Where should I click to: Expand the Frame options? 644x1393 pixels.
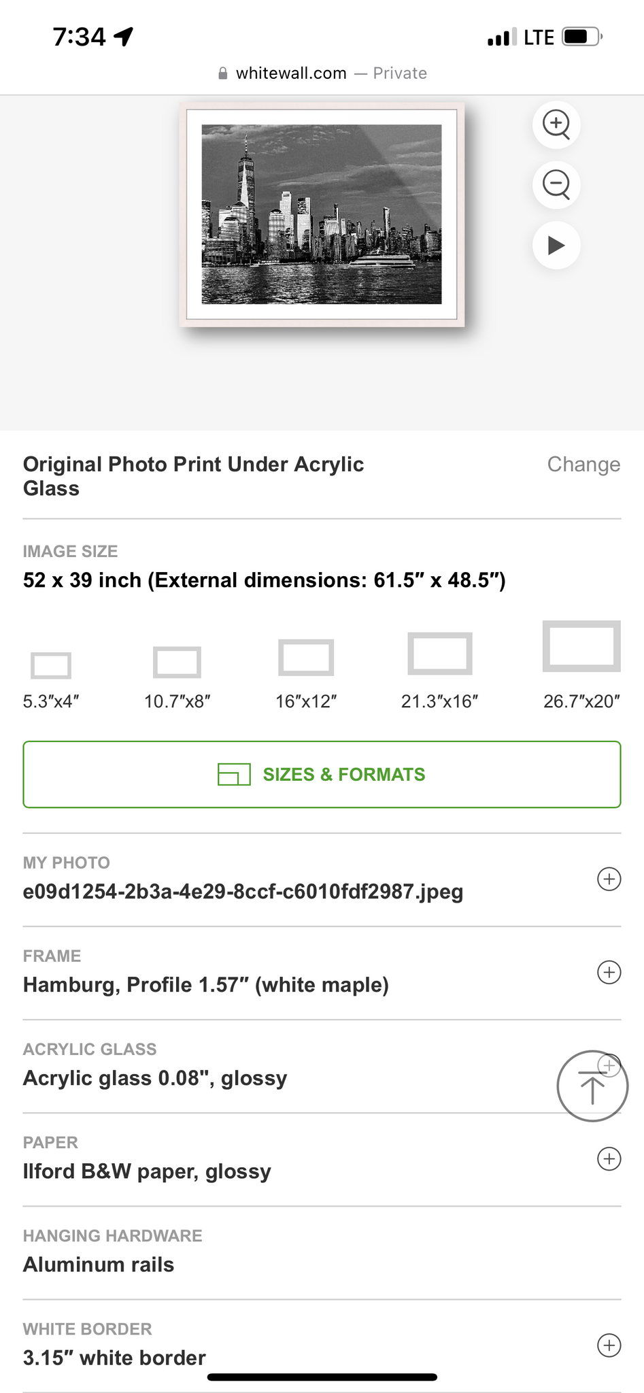tap(609, 972)
